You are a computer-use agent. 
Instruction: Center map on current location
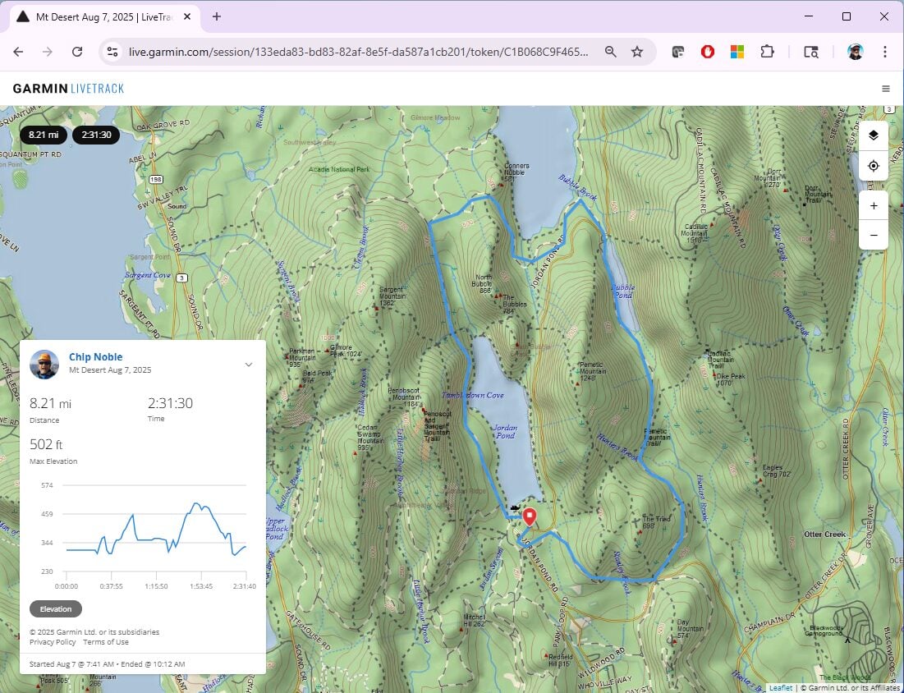click(x=873, y=166)
